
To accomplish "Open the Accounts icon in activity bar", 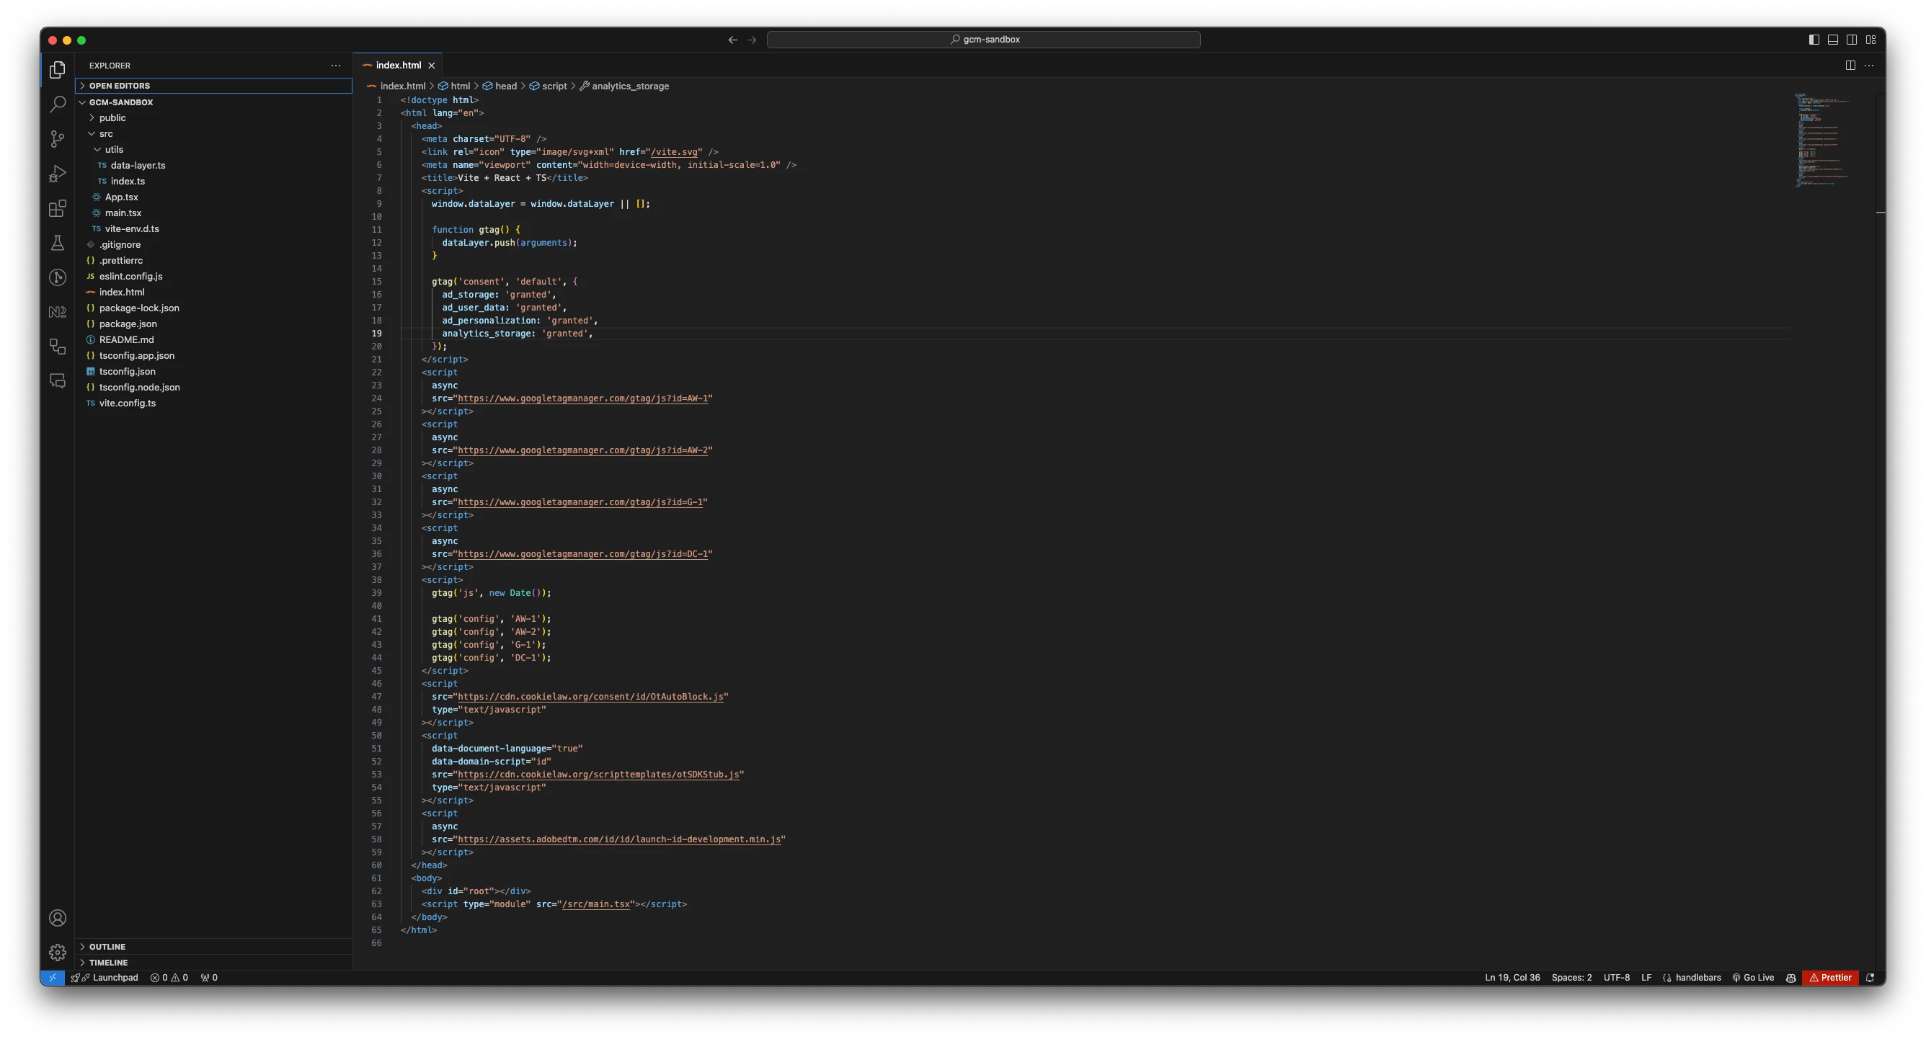I will pyautogui.click(x=58, y=918).
